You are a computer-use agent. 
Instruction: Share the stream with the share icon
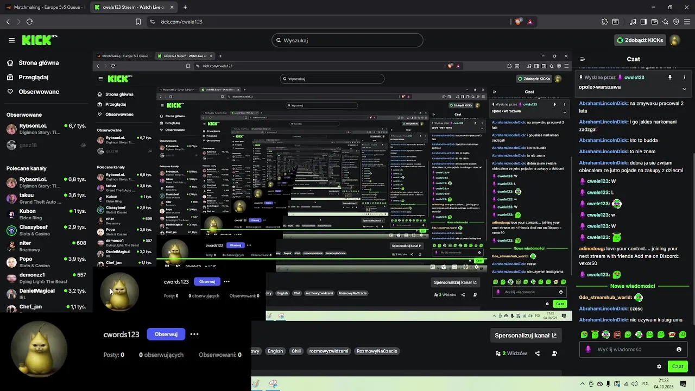coord(537,354)
